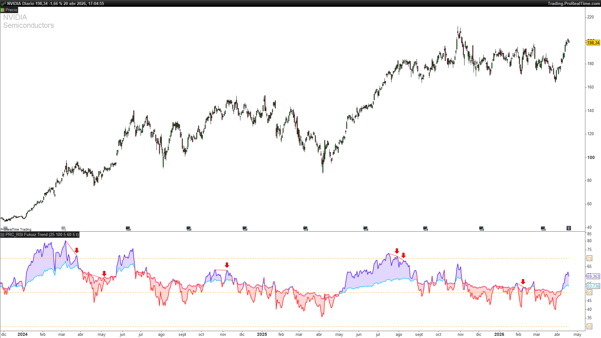The height and width of the screenshot is (338, 601).
Task: Click the 70 overbought level label
Action: (x=589, y=258)
